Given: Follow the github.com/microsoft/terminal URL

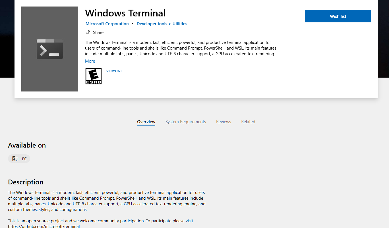Looking at the screenshot, I should coord(44,226).
